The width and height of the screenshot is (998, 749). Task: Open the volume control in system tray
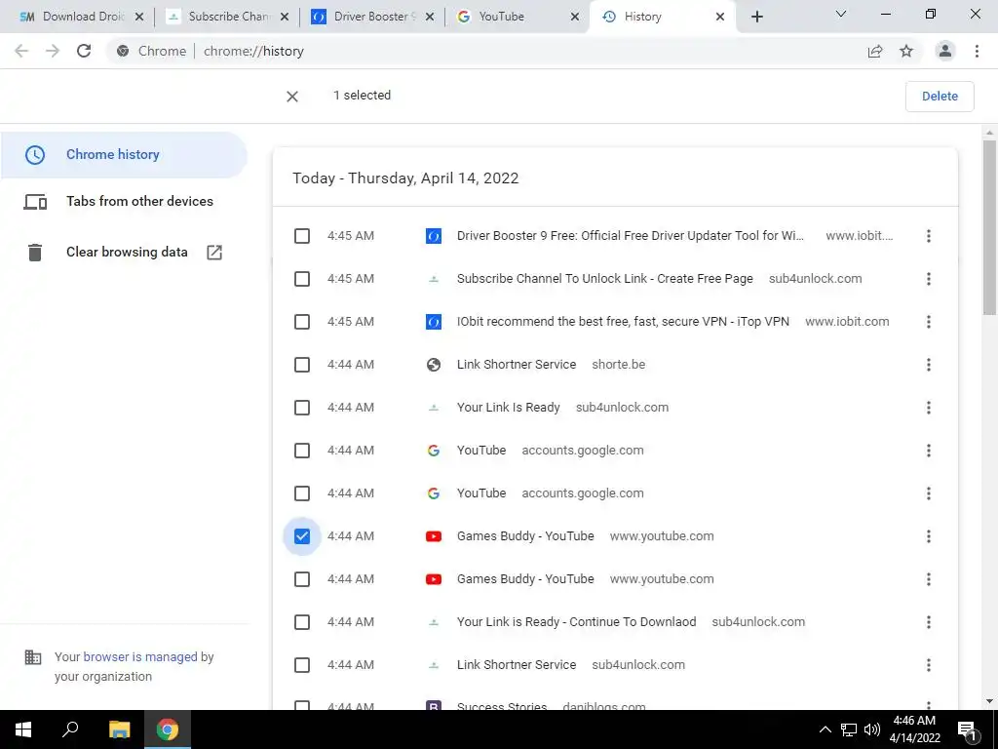872,729
